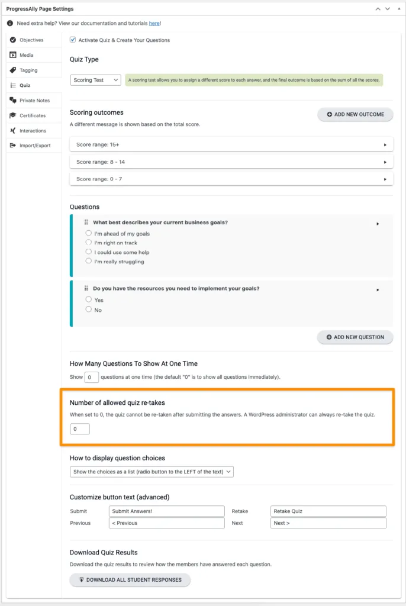Click the Add New Outcome button
406x606 pixels.
[x=355, y=114]
